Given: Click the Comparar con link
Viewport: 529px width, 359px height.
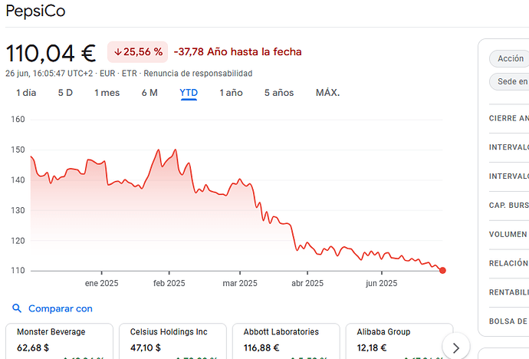Looking at the screenshot, I should tap(60, 308).
